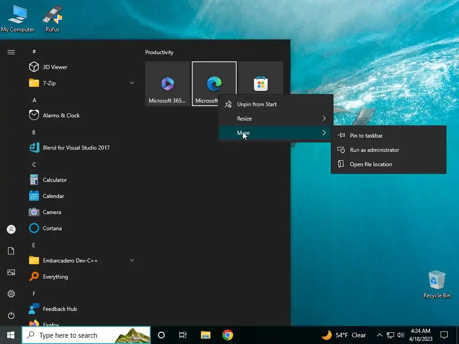Screen dimensions: 459x344
Task: Open the Embarcadero Dev-C++ folder
Action: pyautogui.click(x=82, y=260)
